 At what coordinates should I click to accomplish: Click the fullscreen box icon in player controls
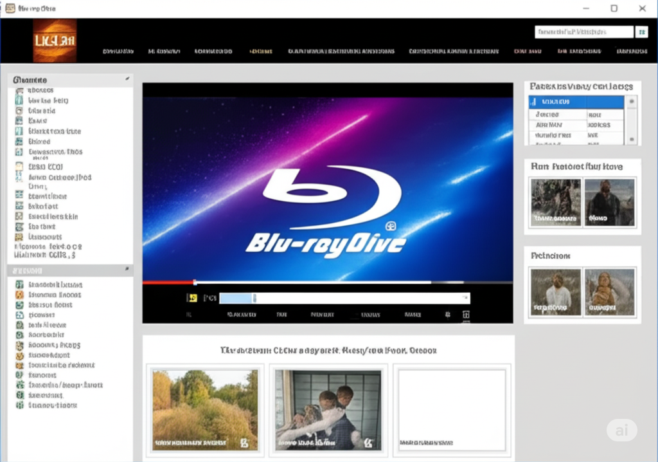click(x=466, y=315)
